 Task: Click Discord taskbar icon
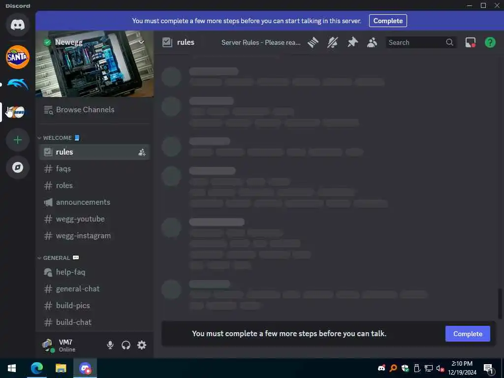(85, 368)
